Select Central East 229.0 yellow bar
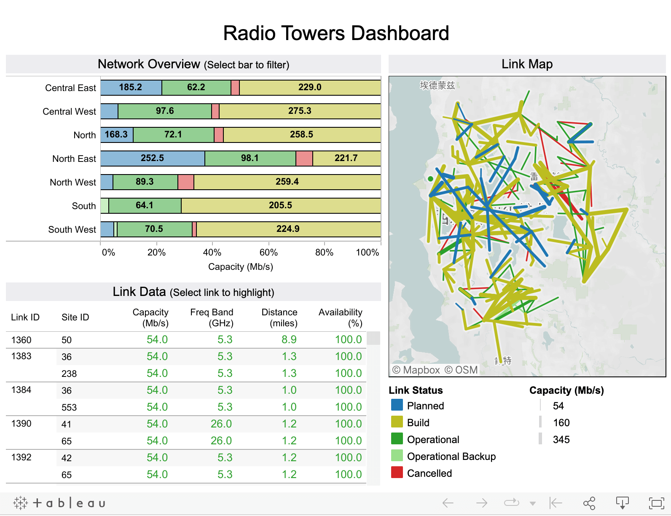Screen dimensions: 671x516 click(x=310, y=87)
